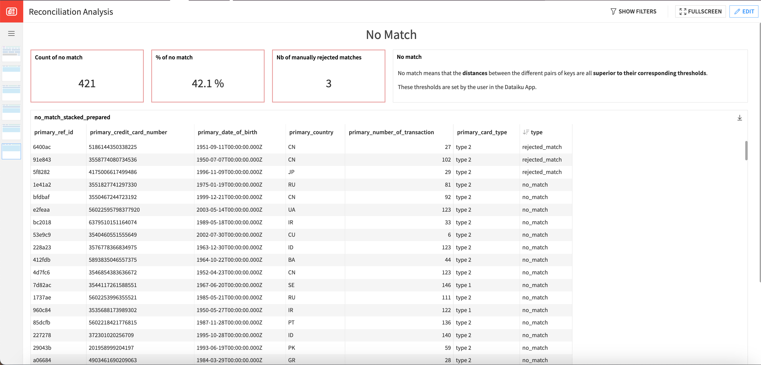Select card number 5893835046557375

(x=113, y=260)
